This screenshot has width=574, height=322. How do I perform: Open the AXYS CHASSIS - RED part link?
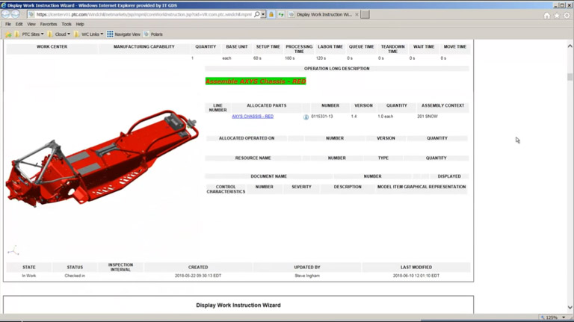pos(253,117)
